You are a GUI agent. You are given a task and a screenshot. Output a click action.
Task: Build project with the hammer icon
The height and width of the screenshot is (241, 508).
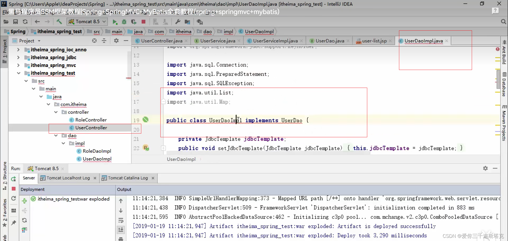tap(59, 22)
